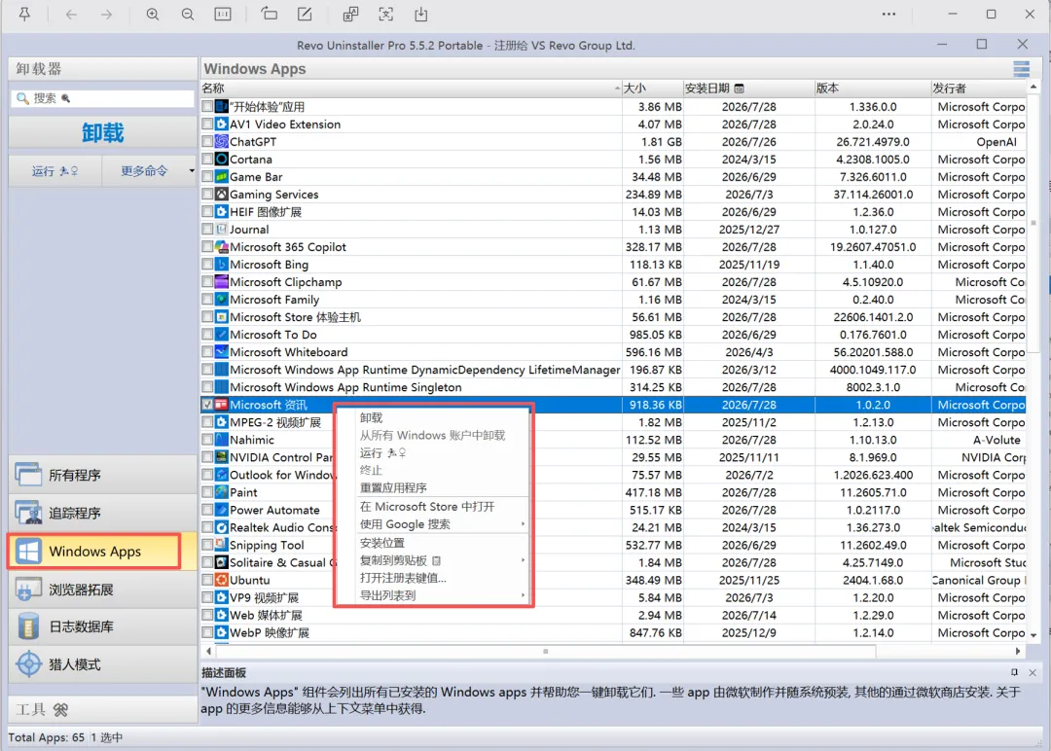Screen dimensions: 1051x751
Task: Click the 运行 button in left panel
Action: (54, 171)
